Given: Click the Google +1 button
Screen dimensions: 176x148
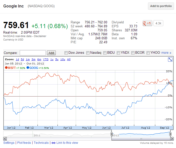Looking at the screenshot, I should 147,23.
